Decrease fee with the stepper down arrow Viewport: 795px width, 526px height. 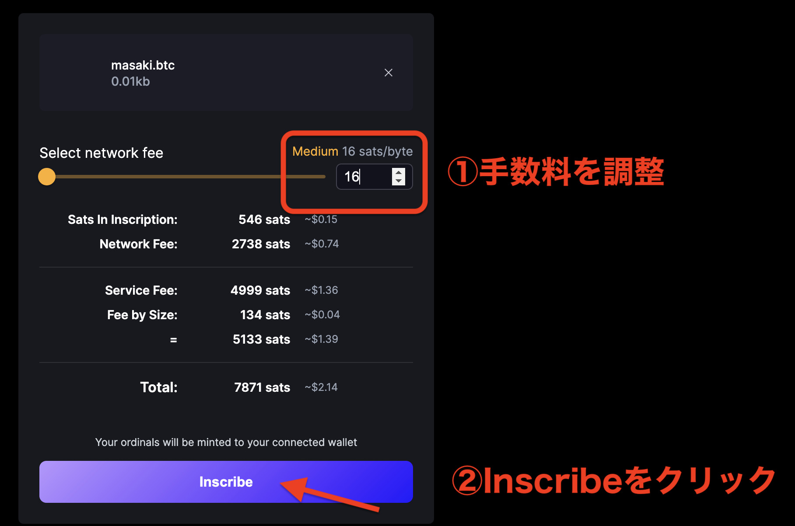click(399, 181)
